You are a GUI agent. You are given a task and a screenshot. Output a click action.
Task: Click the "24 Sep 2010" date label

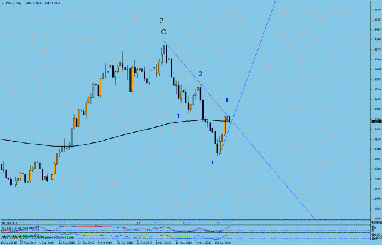click(x=86, y=243)
